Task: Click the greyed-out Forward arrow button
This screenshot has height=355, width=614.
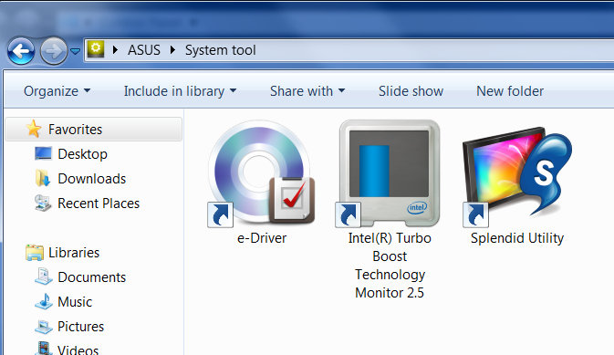Action: (54, 51)
